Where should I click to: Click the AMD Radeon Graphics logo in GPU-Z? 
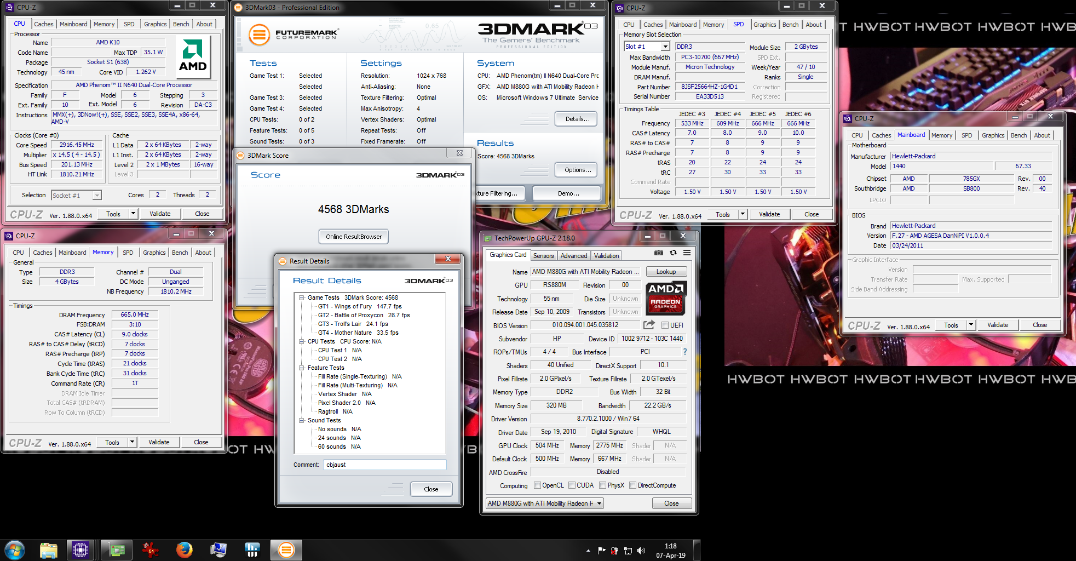pyautogui.click(x=665, y=299)
